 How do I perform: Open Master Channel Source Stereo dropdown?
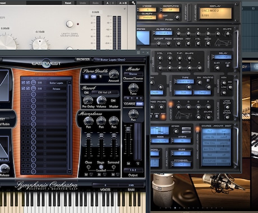click(x=133, y=74)
